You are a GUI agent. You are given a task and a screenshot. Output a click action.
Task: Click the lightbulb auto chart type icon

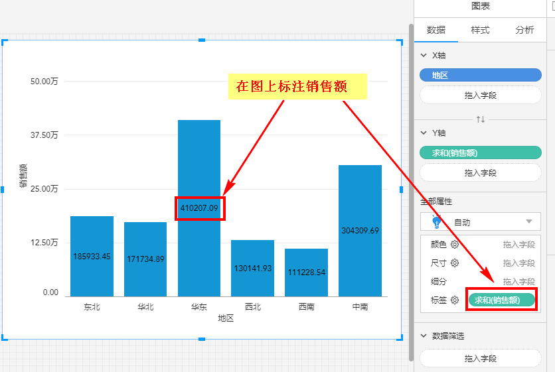pyautogui.click(x=437, y=222)
